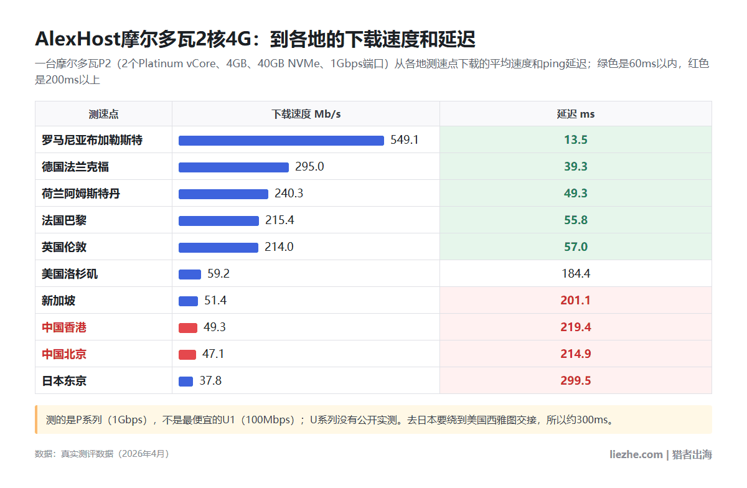The width and height of the screenshot is (747, 488).
Task: Click the 549.1 download speed value
Action: (405, 140)
